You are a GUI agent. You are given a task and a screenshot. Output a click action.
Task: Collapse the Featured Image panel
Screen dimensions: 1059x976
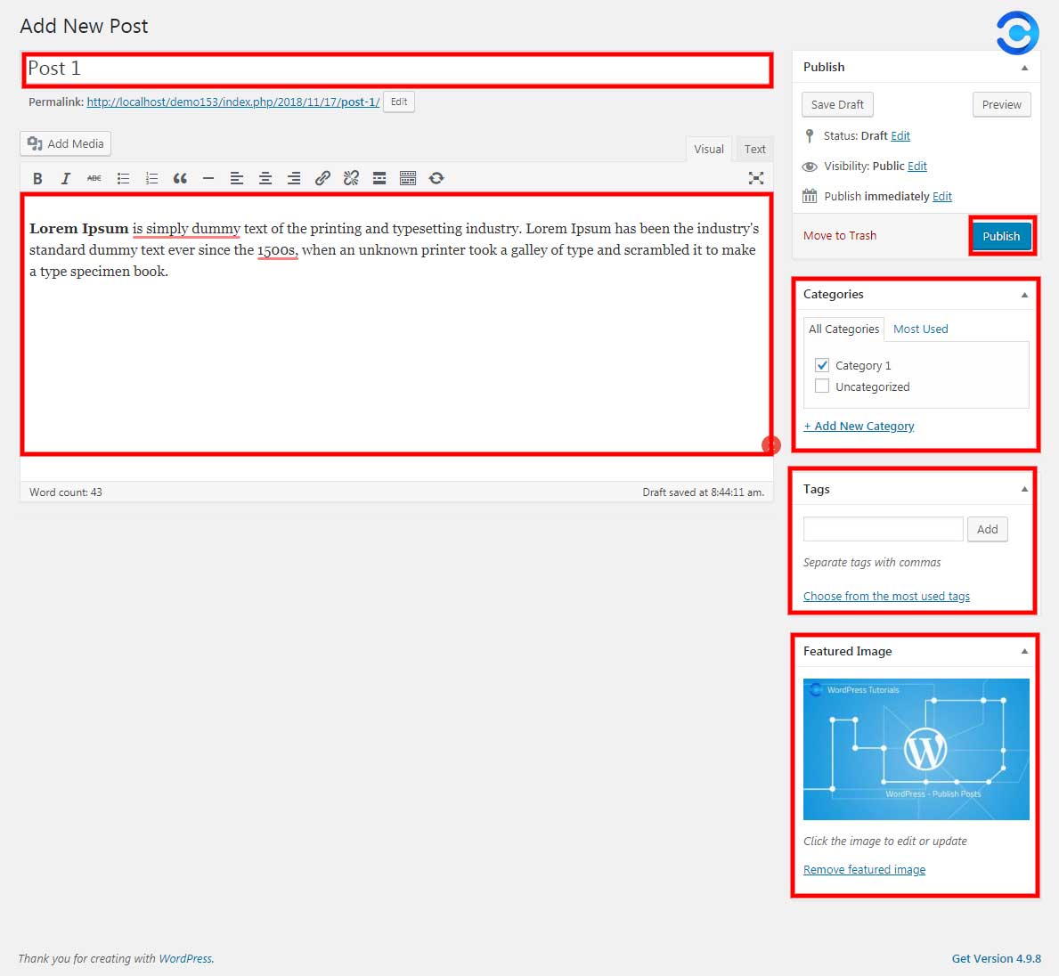click(x=1024, y=652)
